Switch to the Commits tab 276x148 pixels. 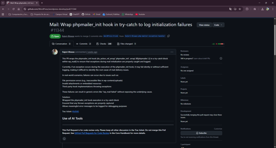pos(84,44)
